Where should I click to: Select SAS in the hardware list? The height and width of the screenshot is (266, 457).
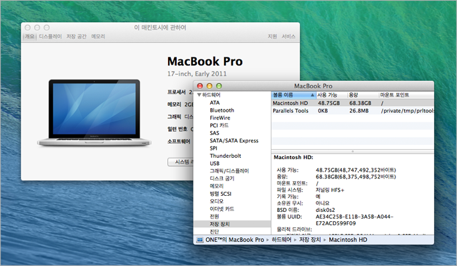point(214,133)
